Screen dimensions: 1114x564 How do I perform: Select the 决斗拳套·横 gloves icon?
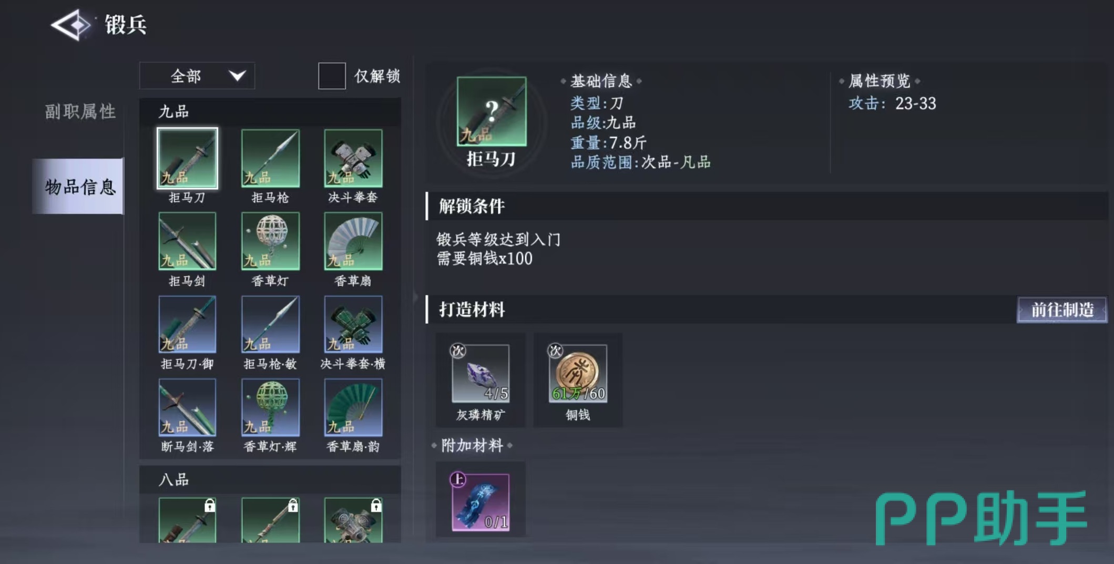click(x=353, y=324)
